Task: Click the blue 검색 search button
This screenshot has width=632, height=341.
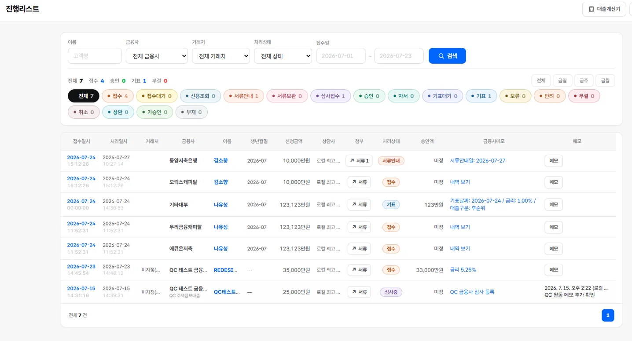Action: [x=447, y=56]
